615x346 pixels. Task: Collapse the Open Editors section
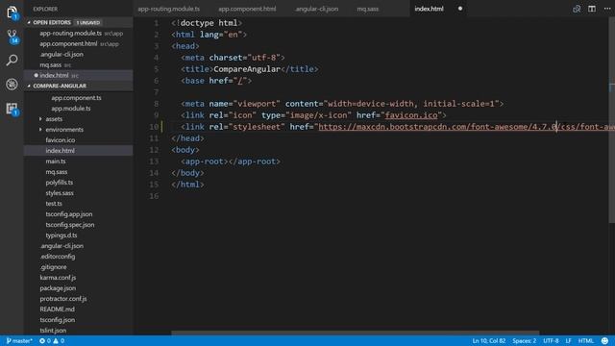(29, 22)
